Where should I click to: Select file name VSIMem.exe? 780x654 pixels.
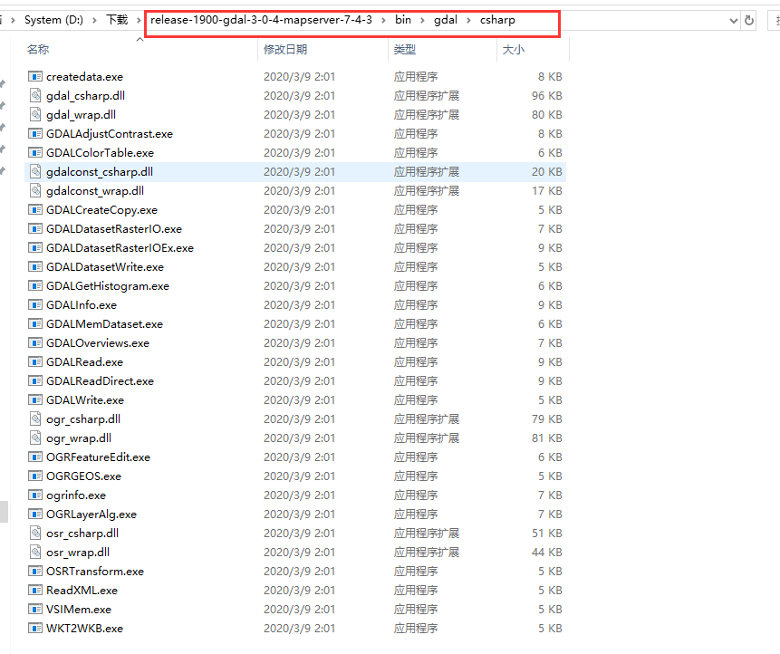(79, 610)
